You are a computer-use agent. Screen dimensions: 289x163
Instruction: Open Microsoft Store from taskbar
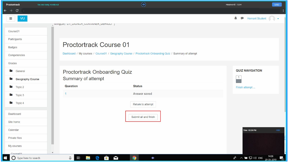pos(106,158)
